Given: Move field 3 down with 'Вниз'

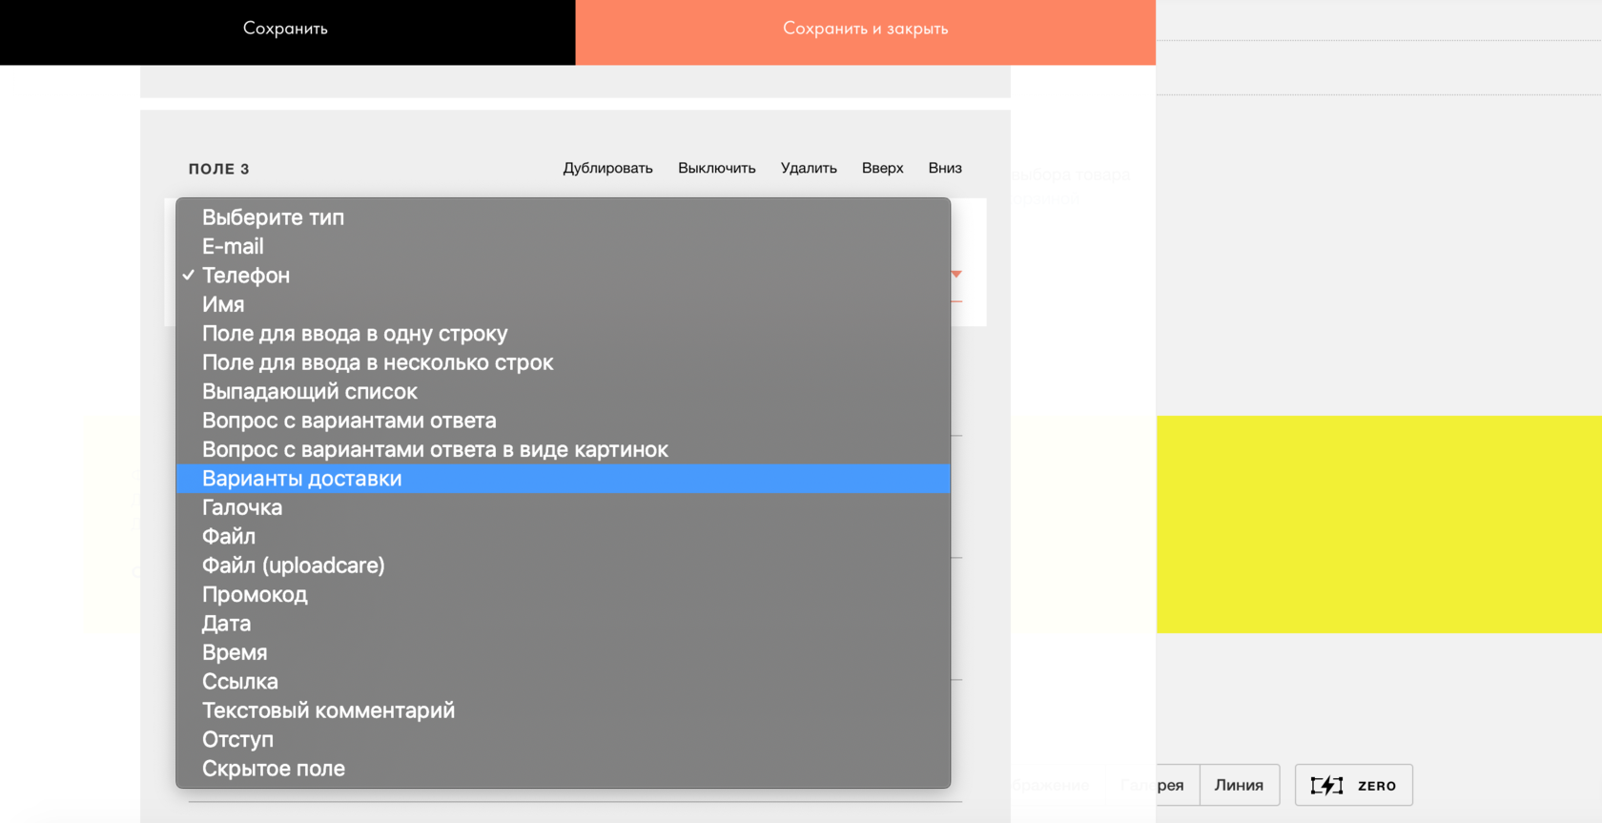Looking at the screenshot, I should 945,169.
